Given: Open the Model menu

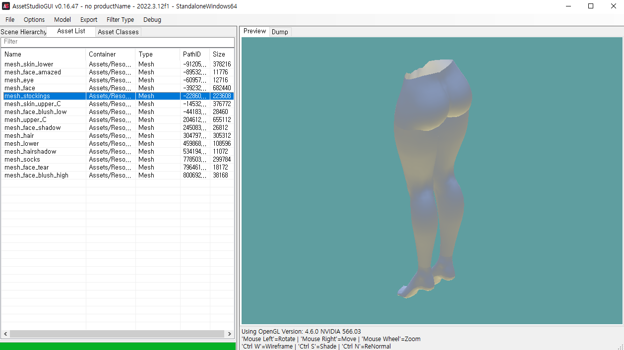Looking at the screenshot, I should click(x=62, y=20).
